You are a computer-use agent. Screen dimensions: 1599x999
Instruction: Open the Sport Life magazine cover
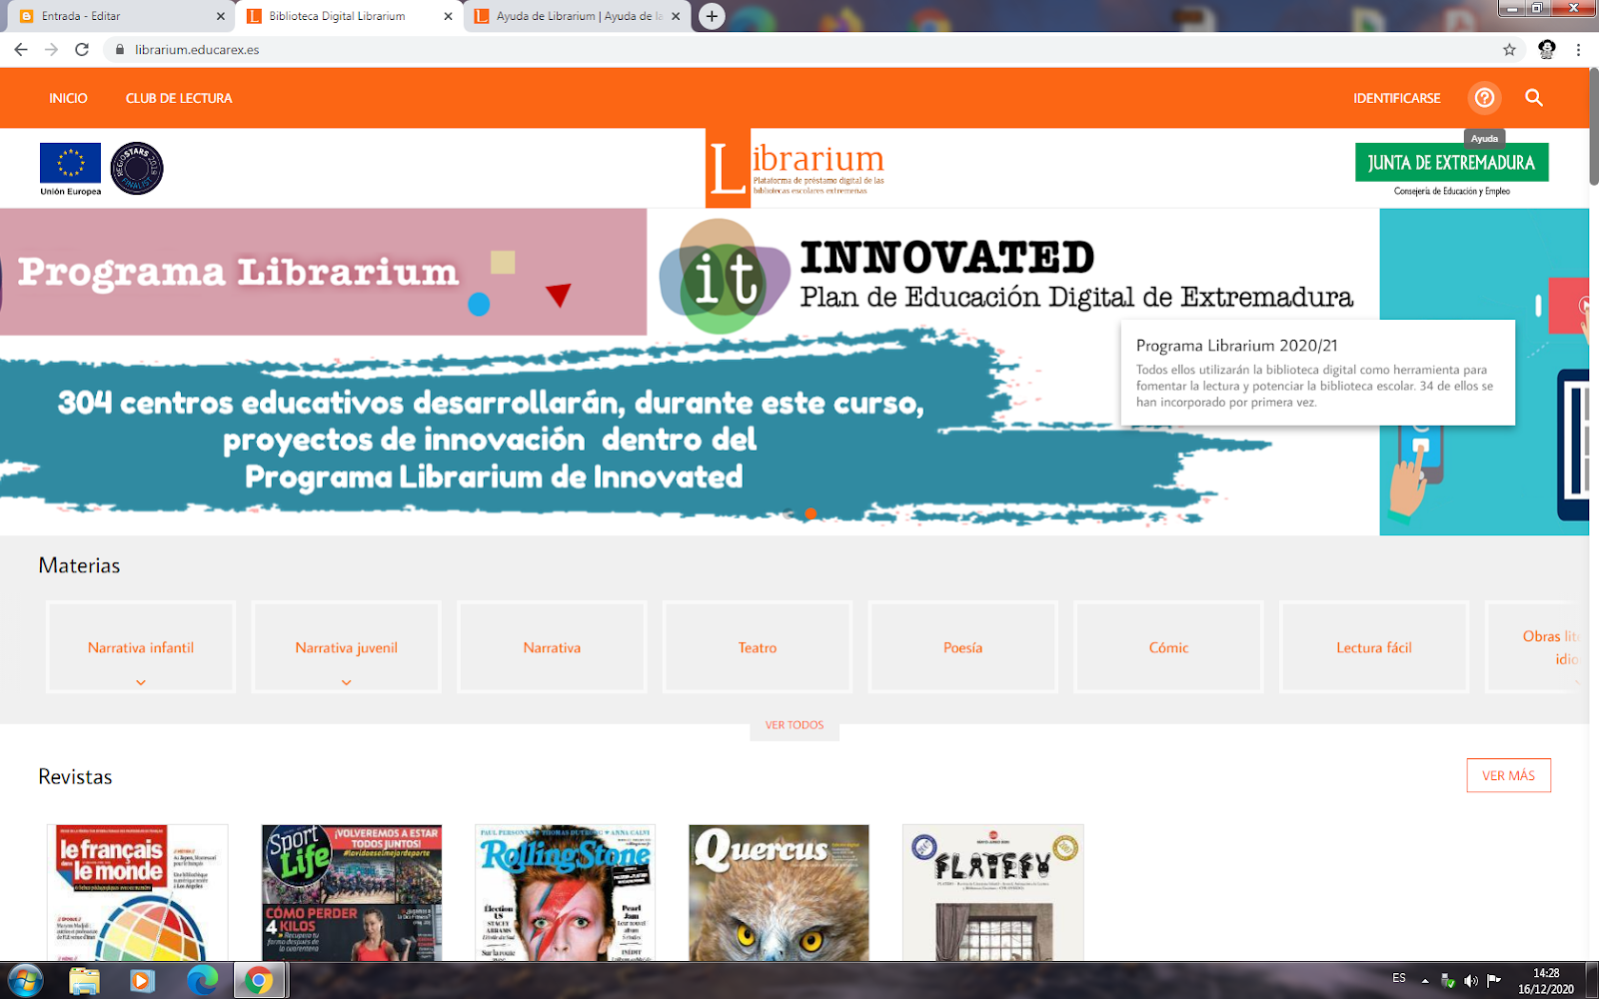click(352, 892)
